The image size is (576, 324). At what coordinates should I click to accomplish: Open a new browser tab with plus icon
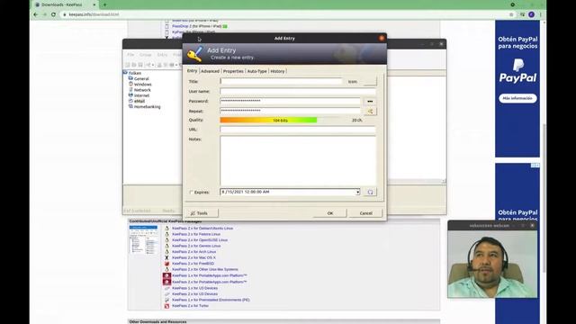pyautogui.click(x=104, y=4)
